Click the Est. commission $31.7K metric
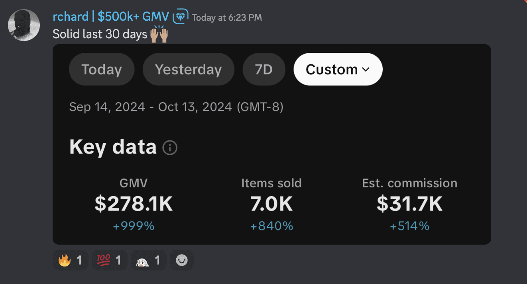 point(409,204)
